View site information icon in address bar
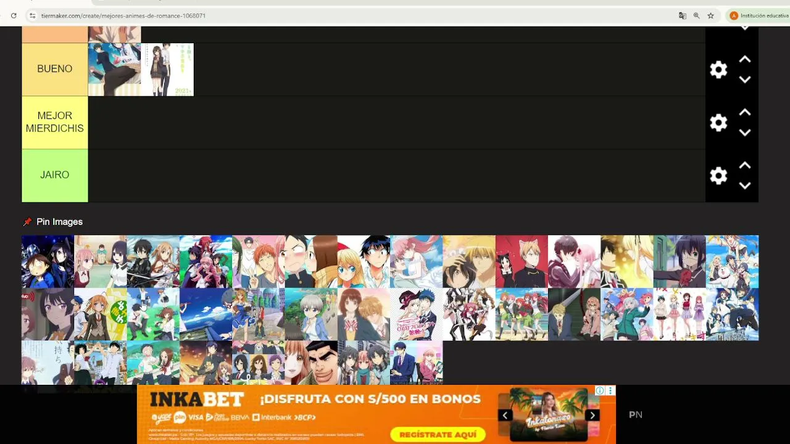790x444 pixels. coord(32,15)
